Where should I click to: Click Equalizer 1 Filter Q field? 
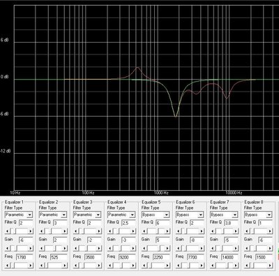(x=26, y=223)
